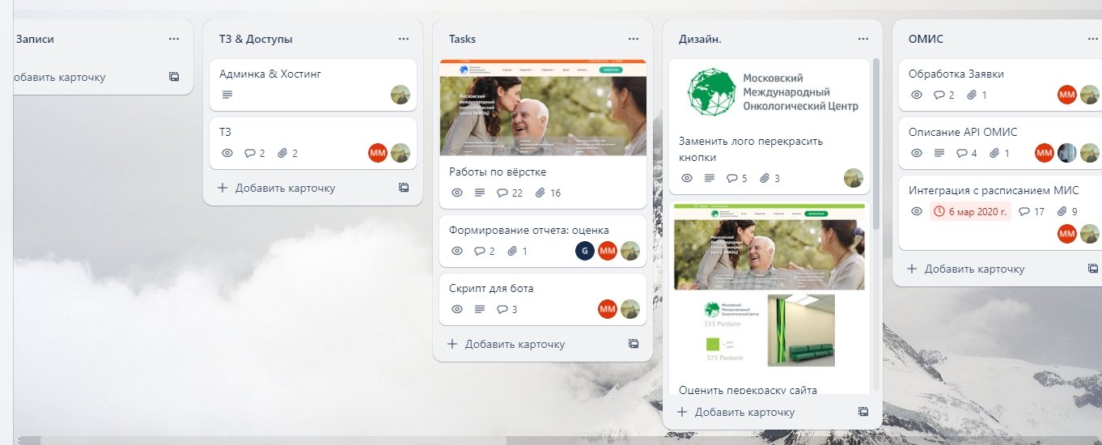
Task: Open Формирование отчета: оценка card
Action: [543, 240]
